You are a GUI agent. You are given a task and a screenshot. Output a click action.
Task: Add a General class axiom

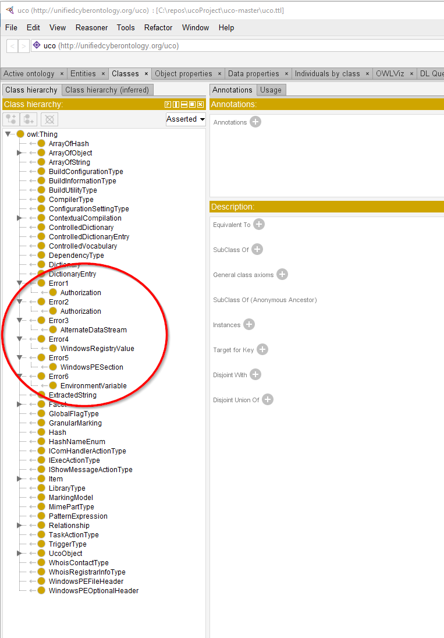pos(282,274)
